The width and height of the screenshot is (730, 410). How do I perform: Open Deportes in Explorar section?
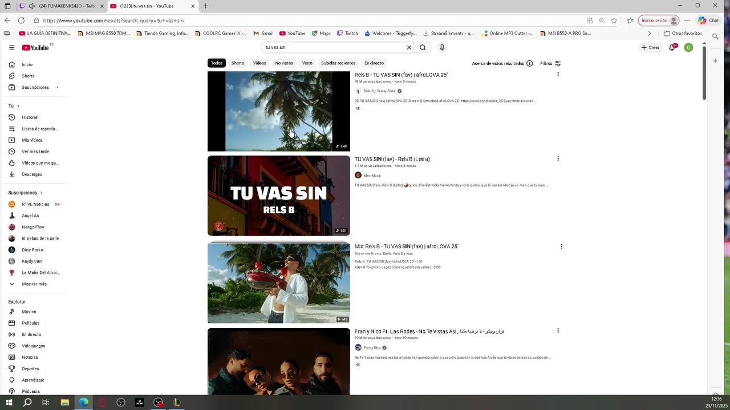(x=33, y=368)
